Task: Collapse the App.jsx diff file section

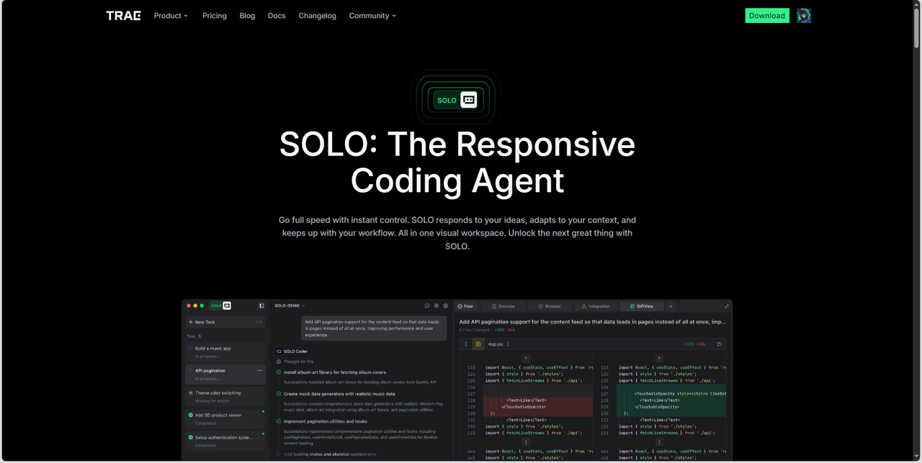Action: (x=466, y=344)
